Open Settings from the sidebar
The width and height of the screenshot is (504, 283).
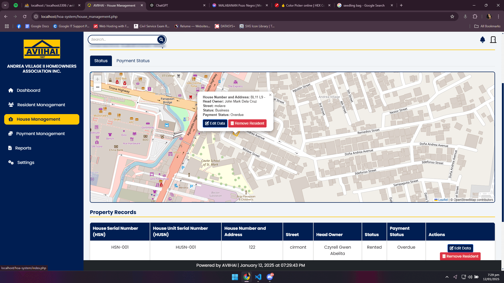click(x=25, y=162)
